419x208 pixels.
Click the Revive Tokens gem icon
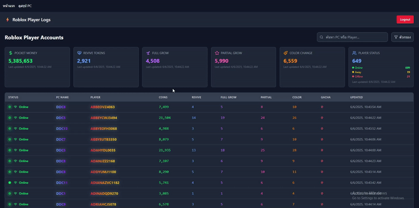coord(79,53)
